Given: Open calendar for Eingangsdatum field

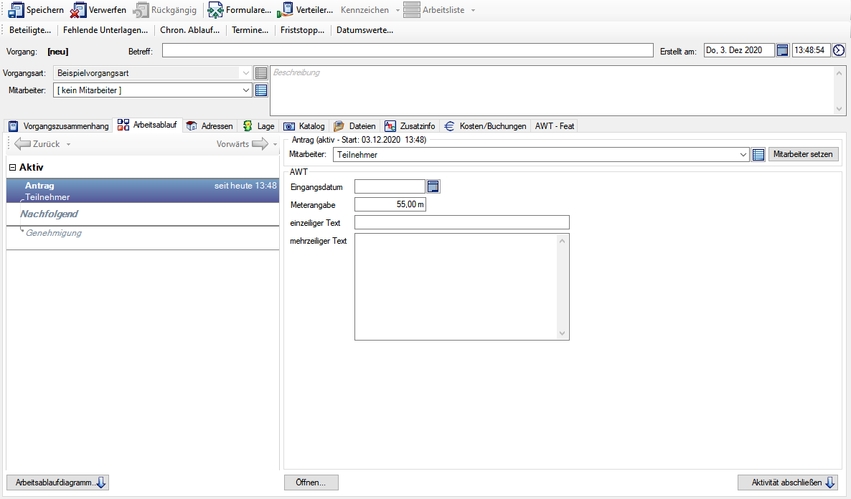Looking at the screenshot, I should click(433, 186).
